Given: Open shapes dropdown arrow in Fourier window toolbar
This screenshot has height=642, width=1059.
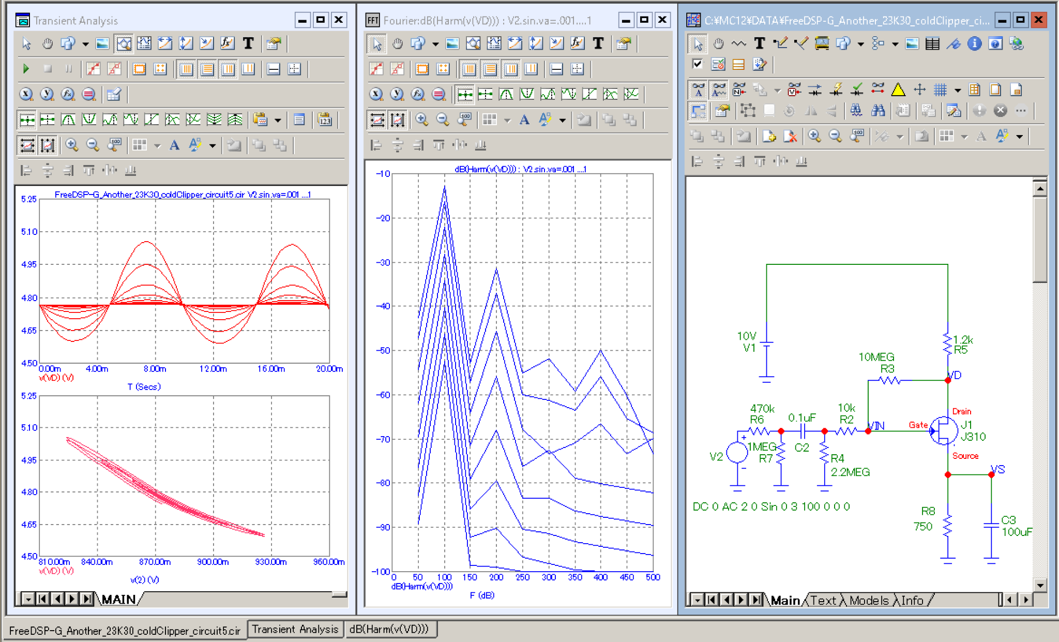Looking at the screenshot, I should click(435, 44).
